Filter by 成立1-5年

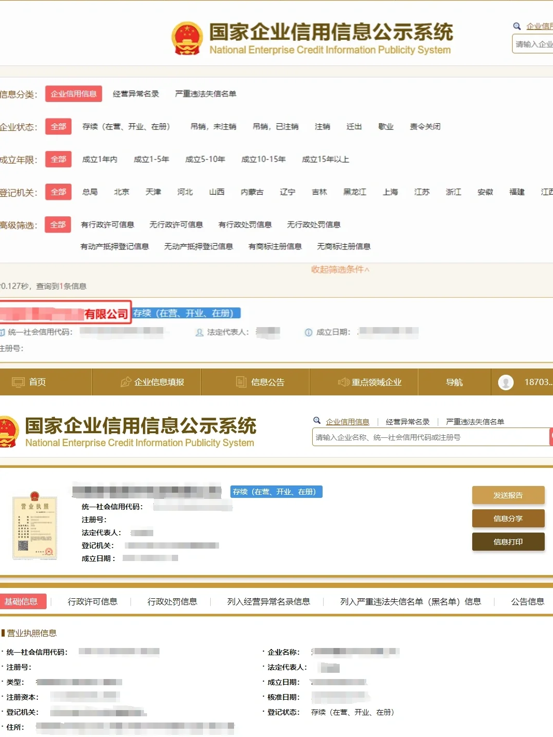tap(151, 159)
